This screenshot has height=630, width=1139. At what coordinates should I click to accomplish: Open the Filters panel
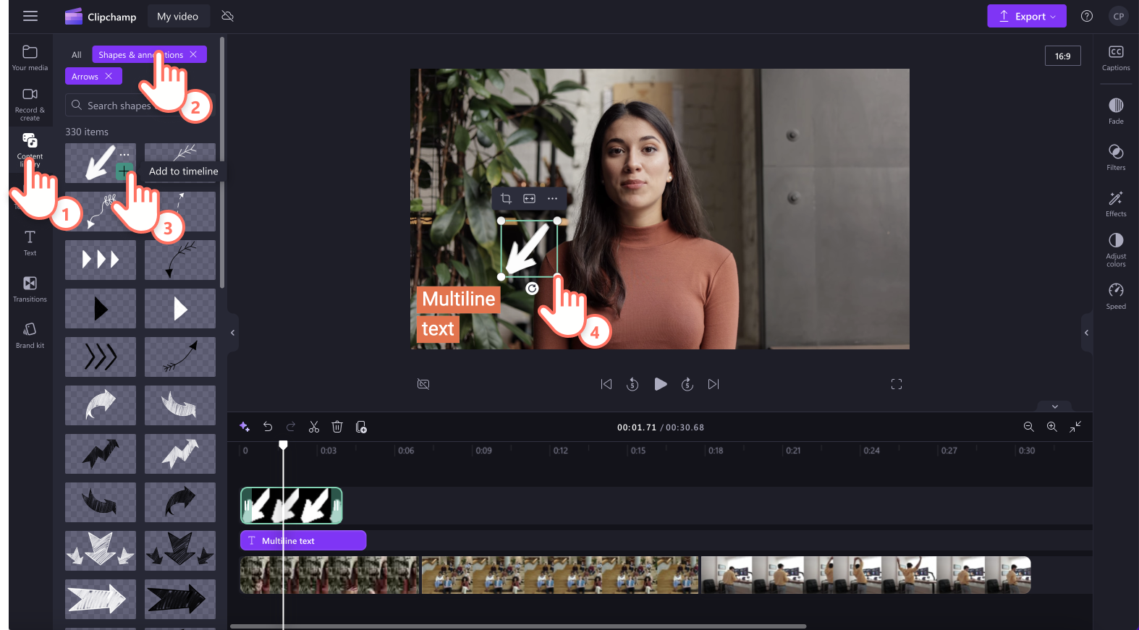pos(1116,158)
